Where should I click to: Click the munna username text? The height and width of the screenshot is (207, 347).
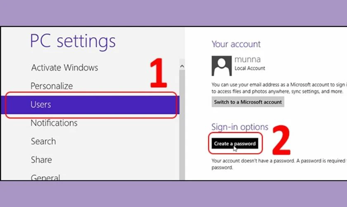tap(247, 60)
